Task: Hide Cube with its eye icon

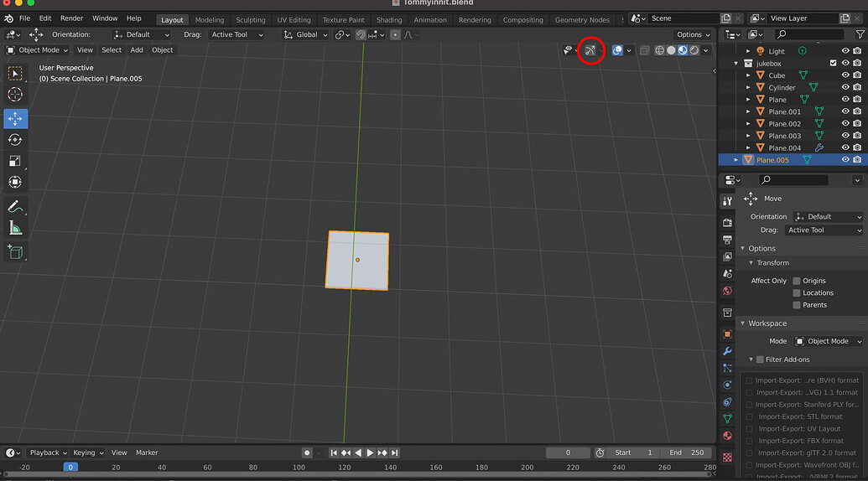Action: (x=845, y=75)
